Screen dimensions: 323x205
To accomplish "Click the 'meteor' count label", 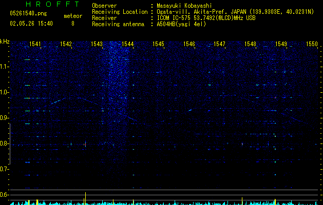I will pyautogui.click(x=73, y=16).
